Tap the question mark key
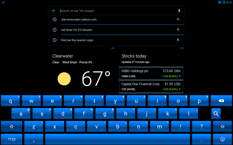This screenshot has width=233, height=145. pos(202,126)
